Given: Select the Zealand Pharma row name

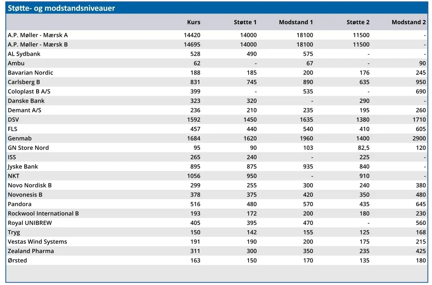Looking at the screenshot, I should [31, 251].
